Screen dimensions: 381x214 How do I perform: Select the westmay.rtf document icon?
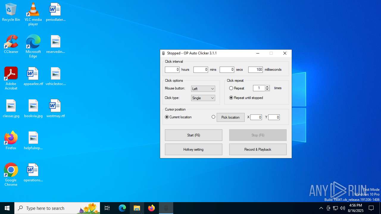click(x=55, y=109)
